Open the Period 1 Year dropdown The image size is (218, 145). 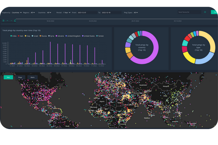pos(67,12)
